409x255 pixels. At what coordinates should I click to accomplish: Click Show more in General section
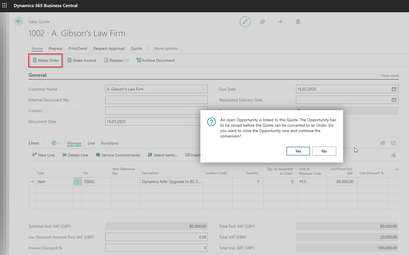390,76
